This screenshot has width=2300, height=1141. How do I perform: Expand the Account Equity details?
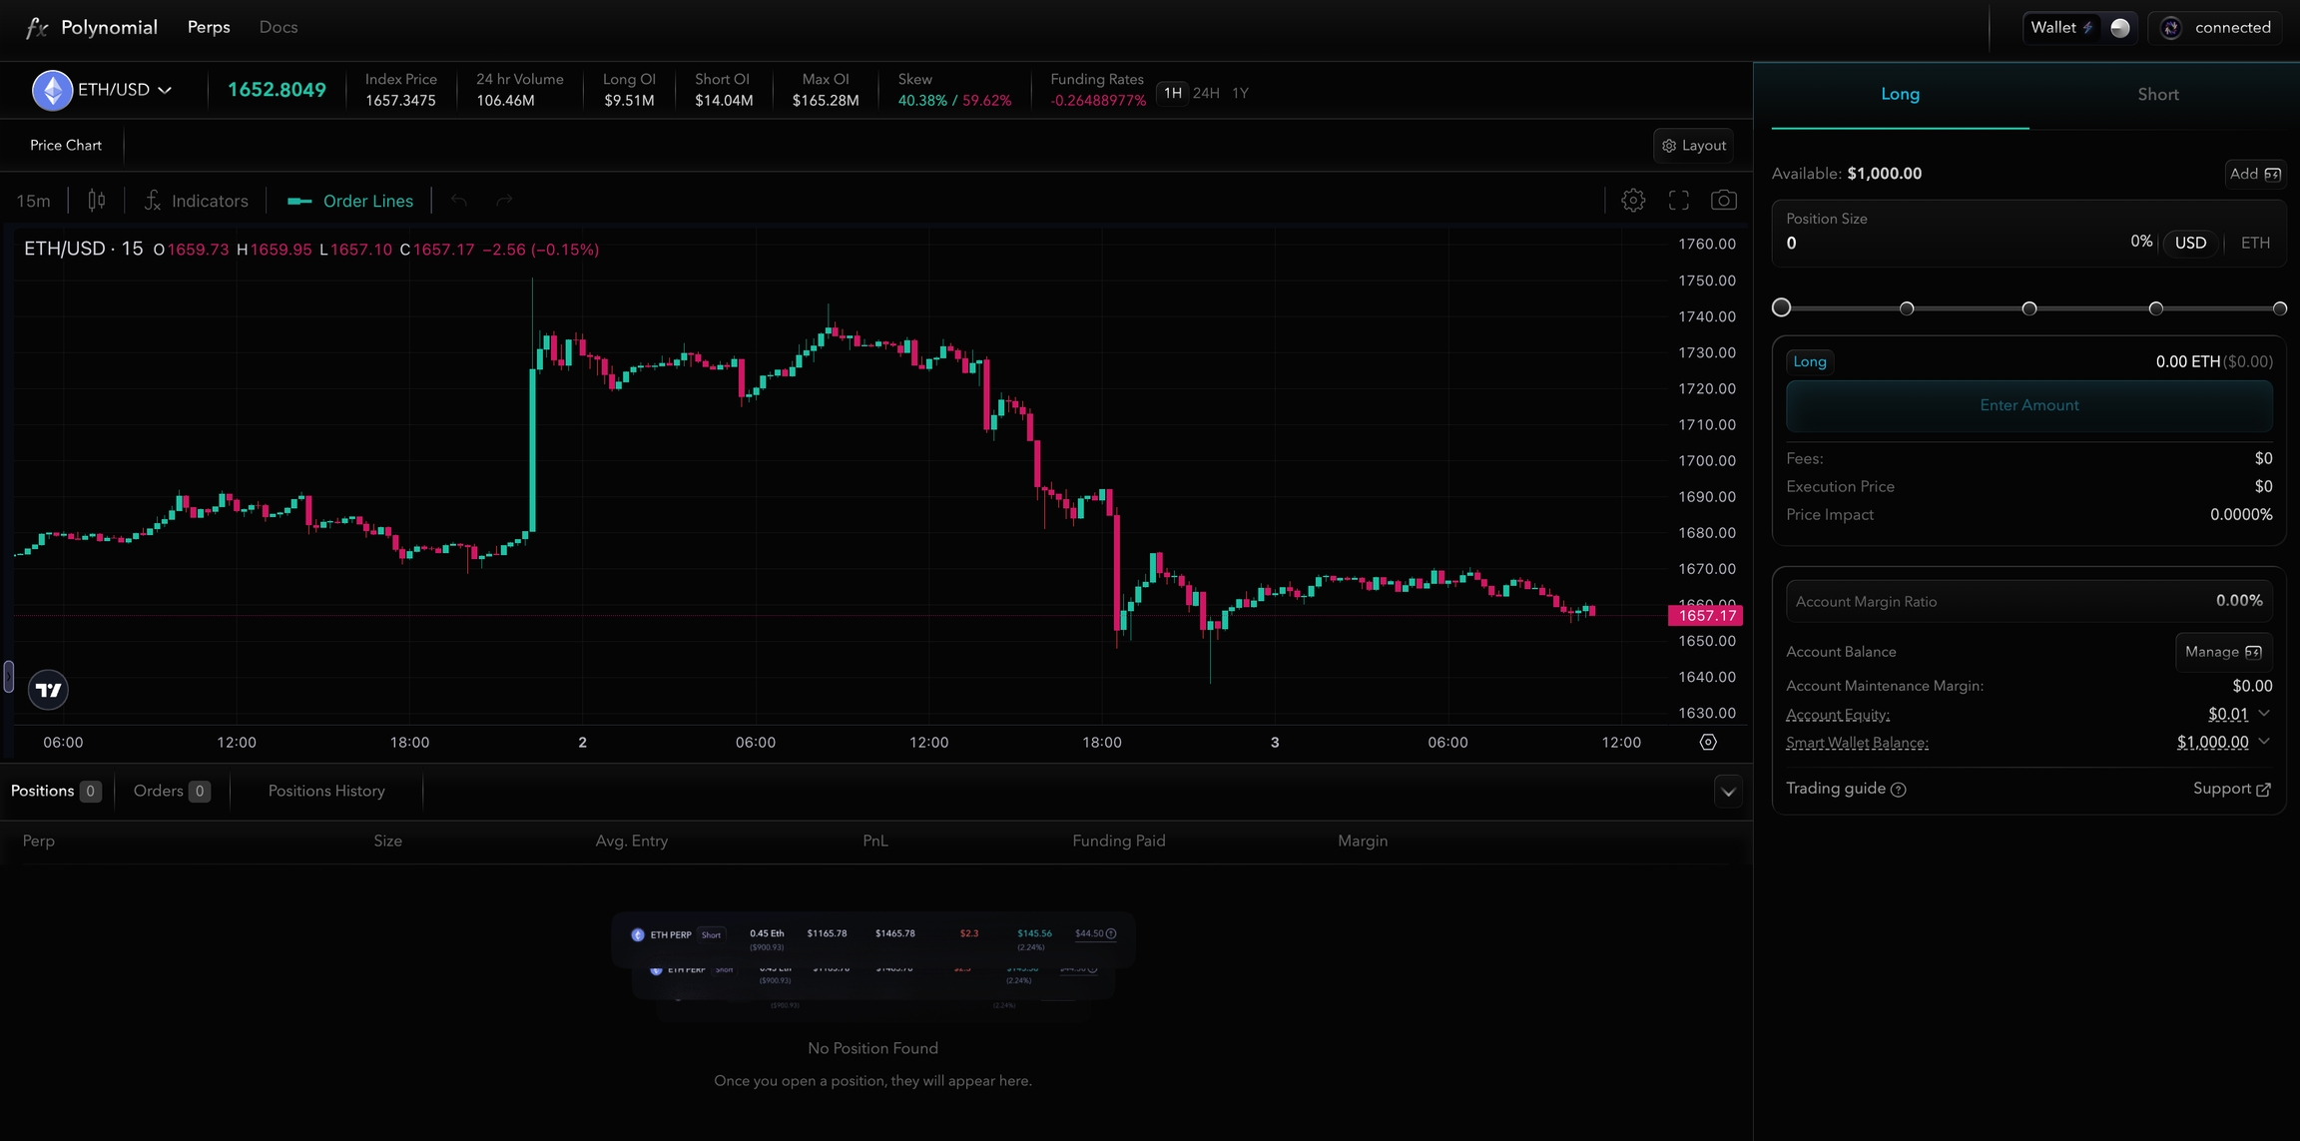pyautogui.click(x=2264, y=713)
